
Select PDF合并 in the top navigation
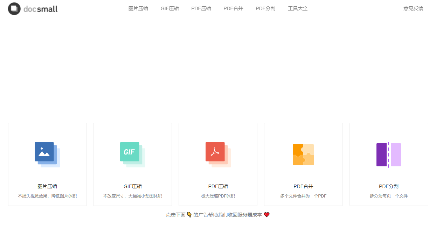tap(233, 8)
